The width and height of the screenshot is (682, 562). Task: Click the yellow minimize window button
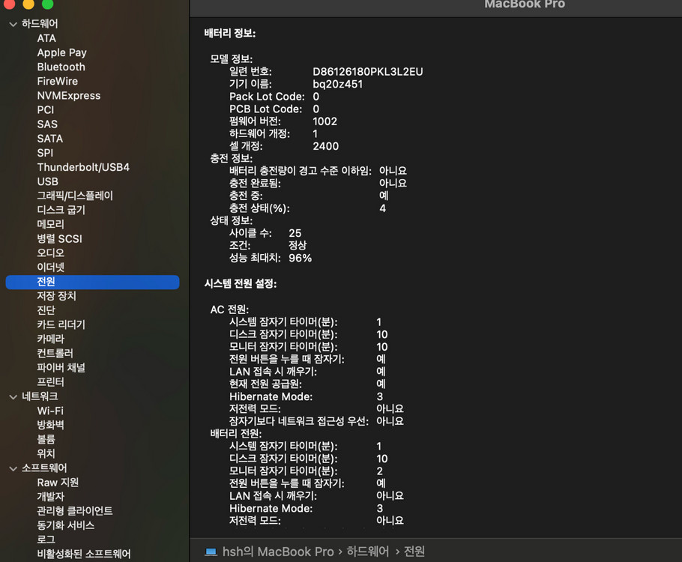click(28, 4)
